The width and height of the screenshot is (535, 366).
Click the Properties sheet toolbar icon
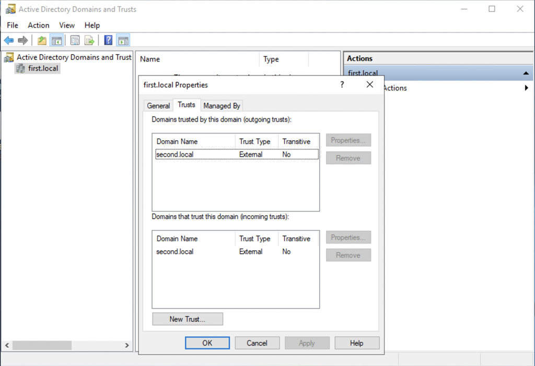[x=75, y=41]
